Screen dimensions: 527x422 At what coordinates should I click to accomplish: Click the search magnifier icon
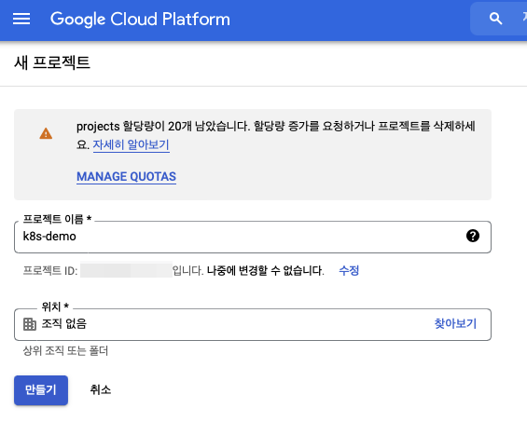[495, 19]
